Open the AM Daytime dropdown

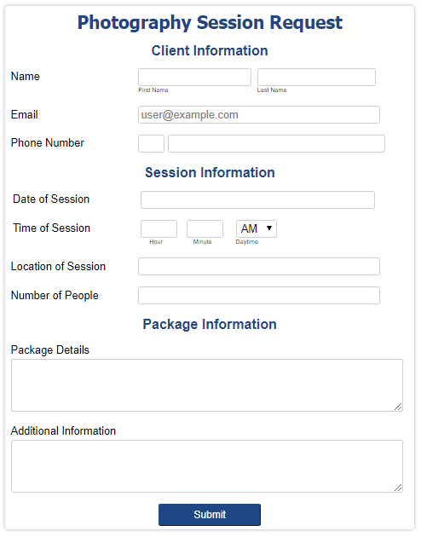257,228
